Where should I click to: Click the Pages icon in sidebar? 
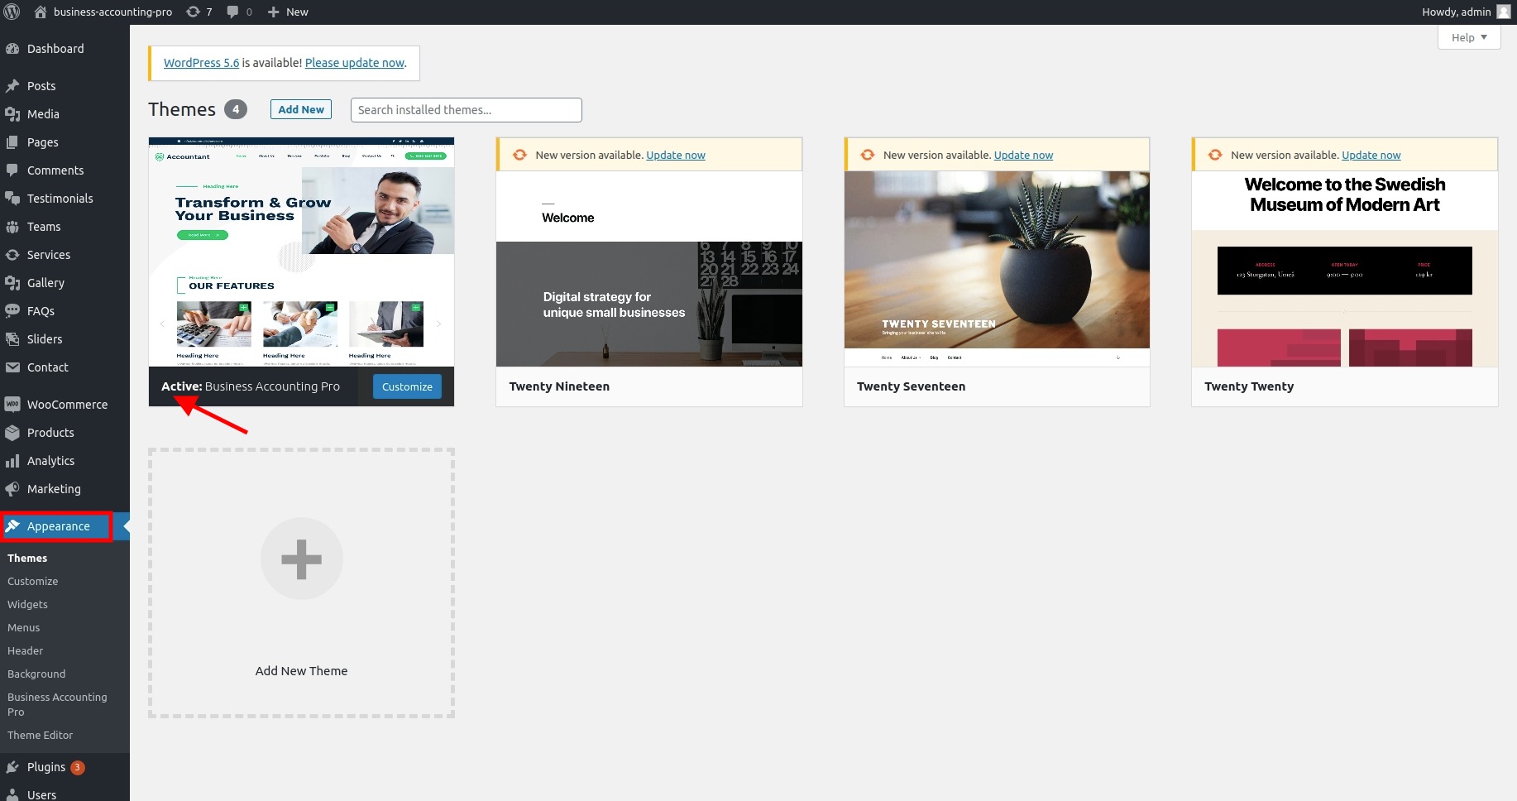tap(12, 142)
